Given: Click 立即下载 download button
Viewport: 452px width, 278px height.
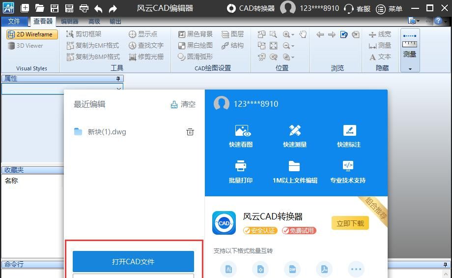Looking at the screenshot, I should [350, 223].
